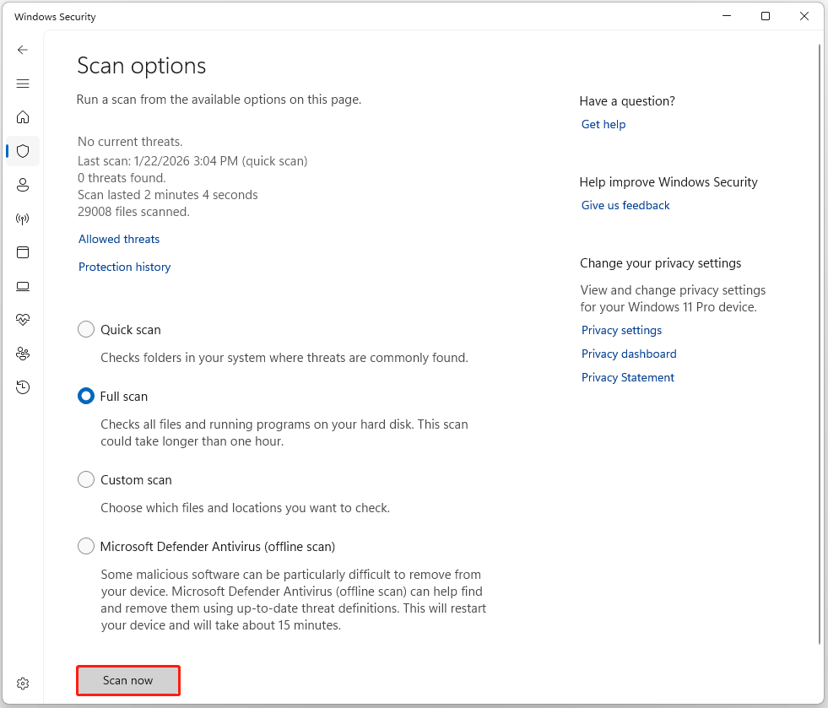The image size is (828, 708).
Task: Select the Custom scan radio button
Action: click(x=85, y=479)
